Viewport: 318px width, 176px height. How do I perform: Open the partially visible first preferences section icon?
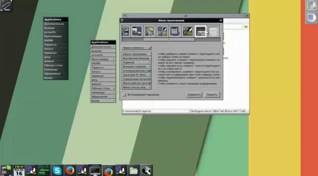[126, 31]
